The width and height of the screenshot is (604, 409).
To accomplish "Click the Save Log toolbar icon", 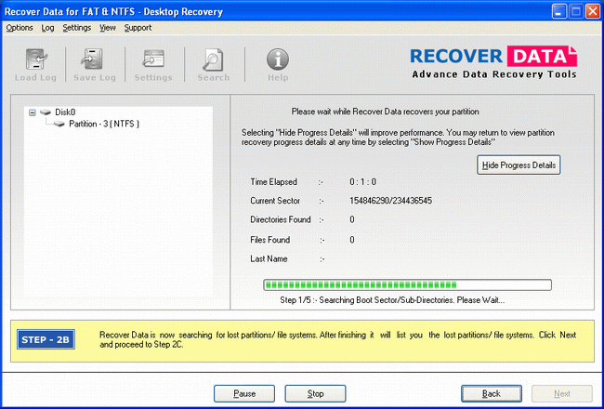I will pos(93,59).
